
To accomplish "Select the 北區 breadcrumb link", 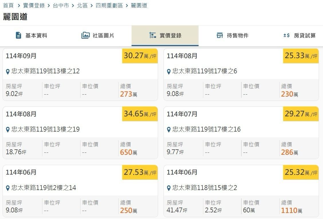I will (x=82, y=5).
